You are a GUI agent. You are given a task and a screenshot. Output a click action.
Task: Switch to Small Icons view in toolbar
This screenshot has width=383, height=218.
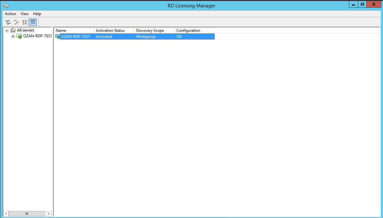16,22
